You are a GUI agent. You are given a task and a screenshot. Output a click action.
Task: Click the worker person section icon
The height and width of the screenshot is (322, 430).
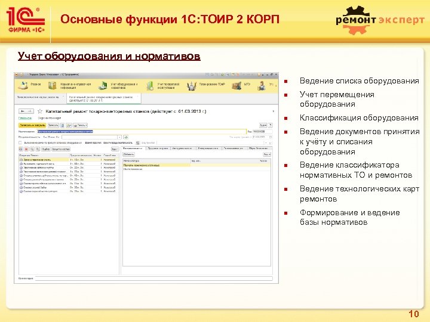click(262, 86)
